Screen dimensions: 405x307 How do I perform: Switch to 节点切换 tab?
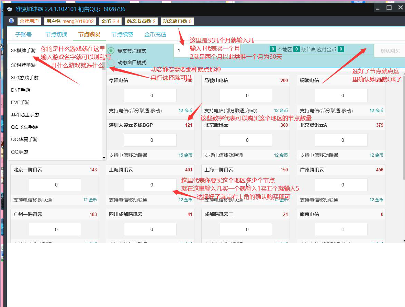point(56,35)
